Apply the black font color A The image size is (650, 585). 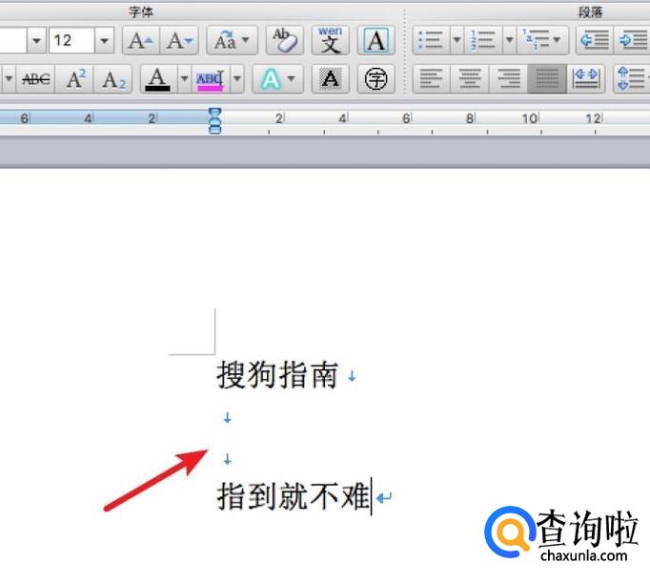[x=157, y=78]
